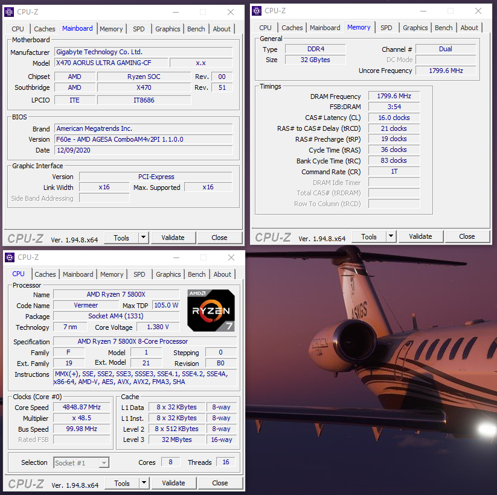This screenshot has height=495, width=497.
Task: Select memory type 'DDR4' value
Action: pos(315,49)
